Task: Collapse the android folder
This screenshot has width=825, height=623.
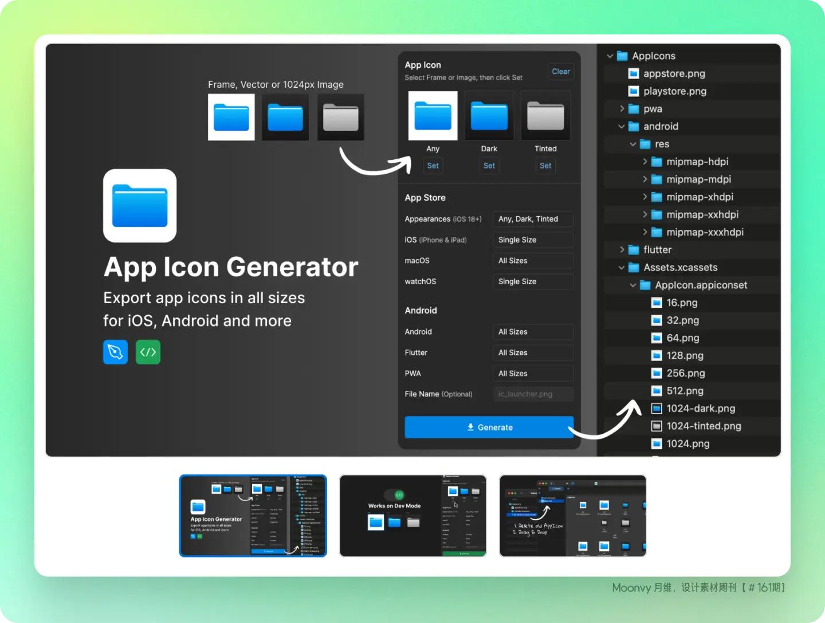Action: click(622, 126)
